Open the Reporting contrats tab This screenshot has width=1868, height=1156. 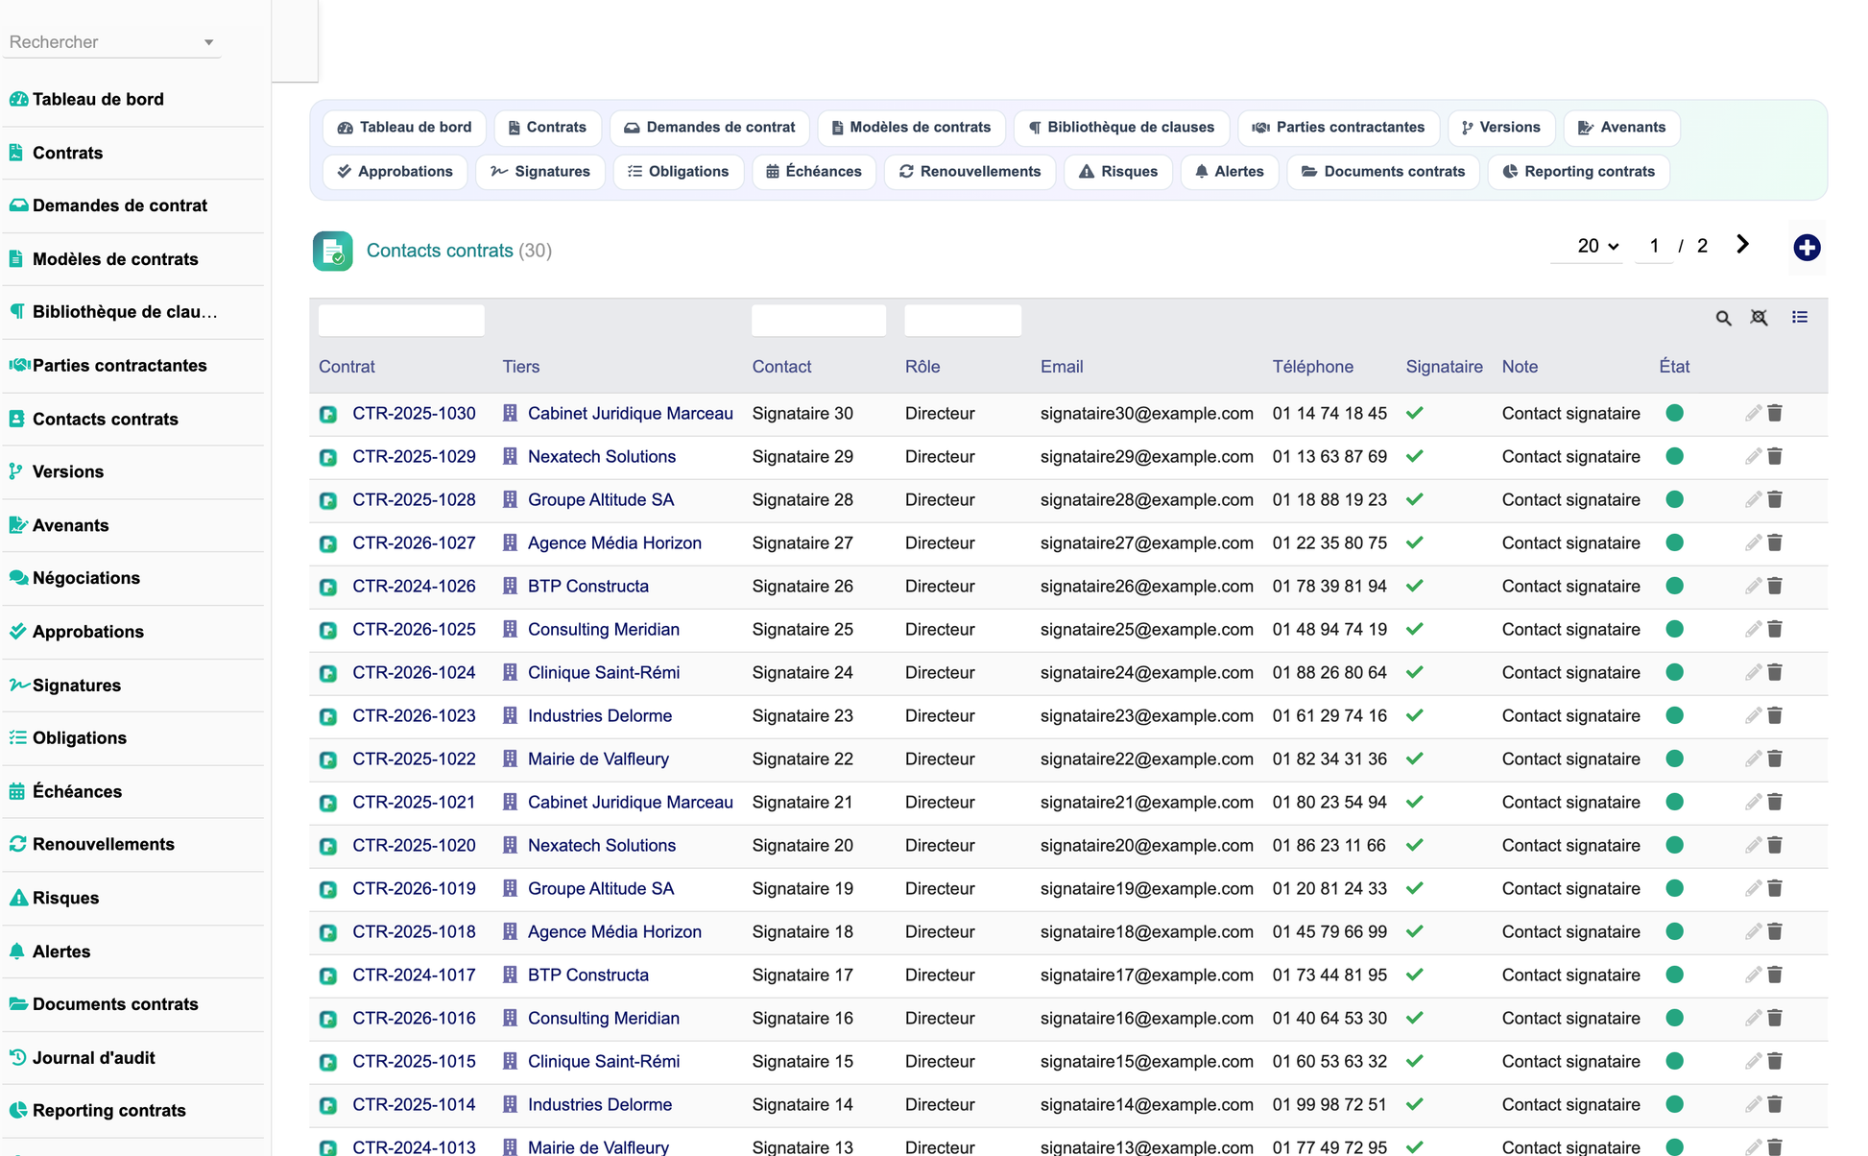tap(1578, 171)
